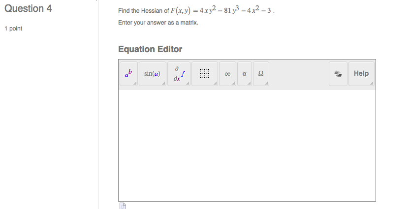Open the capital Omega letters palette

pos(261,74)
